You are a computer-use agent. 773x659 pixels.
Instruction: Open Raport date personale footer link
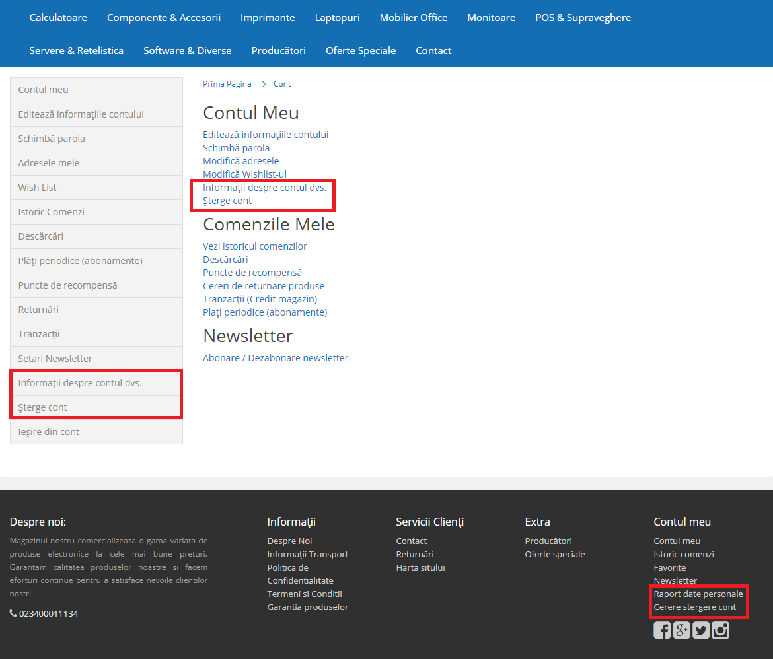click(x=698, y=594)
